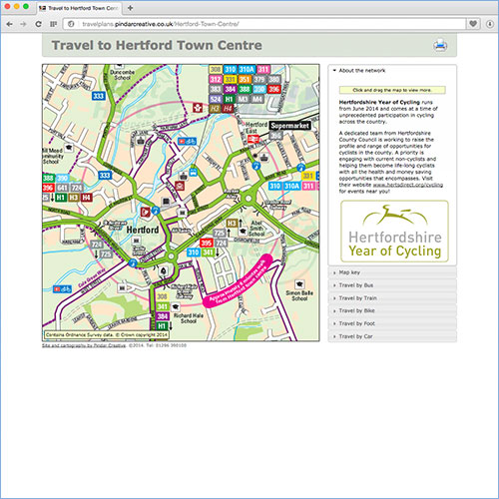Open the www.hertsdirect.org/cycling link
Screen dimensions: 499x499
click(x=408, y=185)
